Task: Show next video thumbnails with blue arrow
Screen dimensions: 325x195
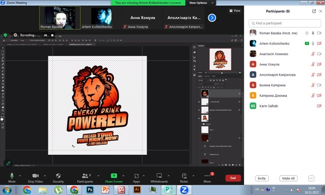Action: coord(212,18)
